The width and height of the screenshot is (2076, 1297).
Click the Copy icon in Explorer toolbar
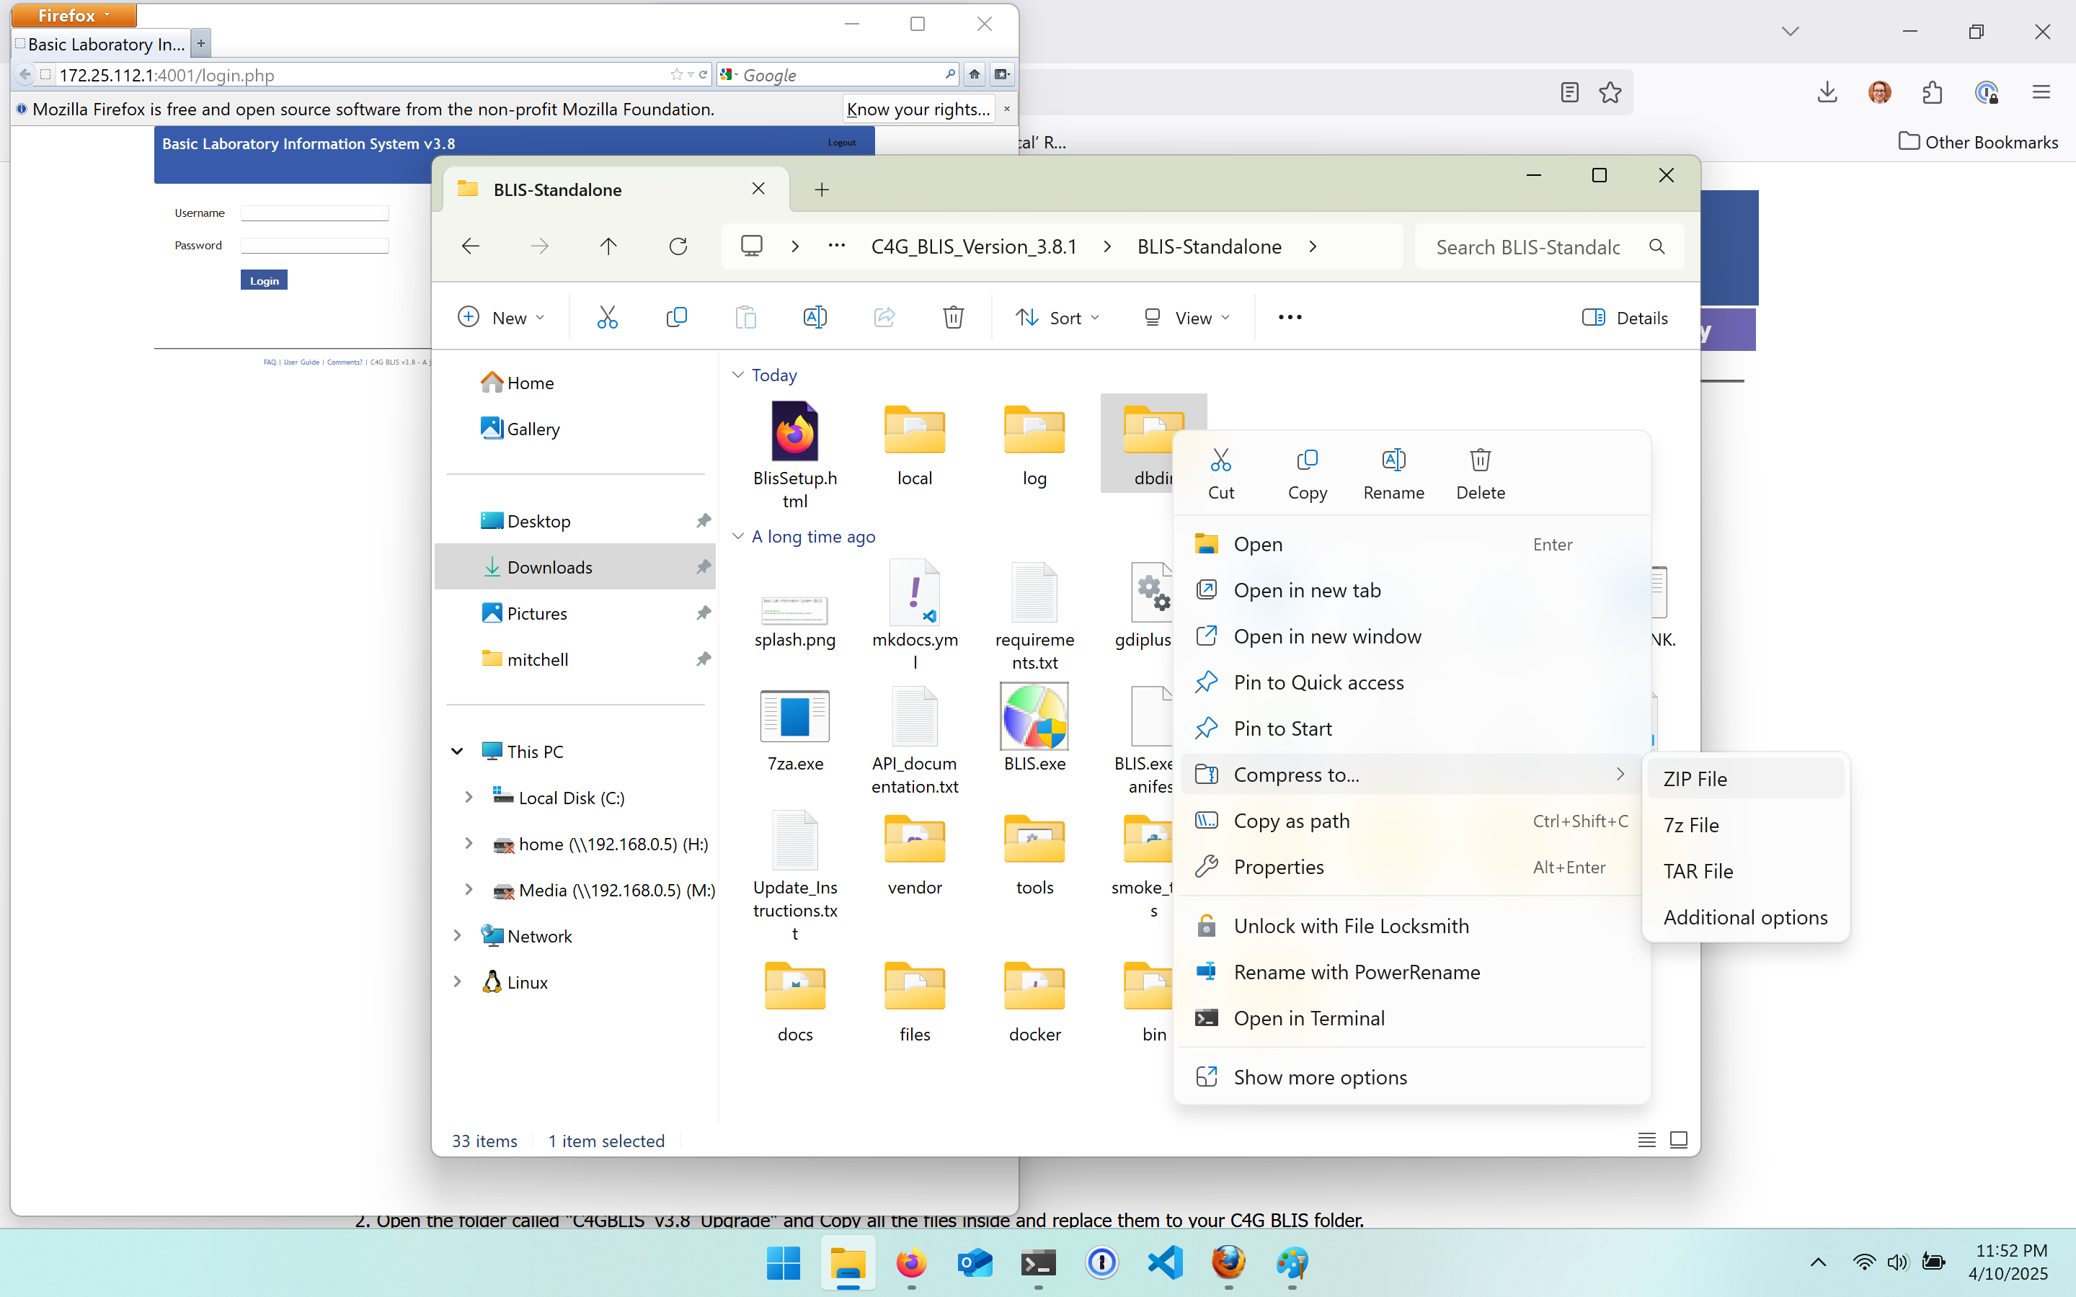(676, 317)
